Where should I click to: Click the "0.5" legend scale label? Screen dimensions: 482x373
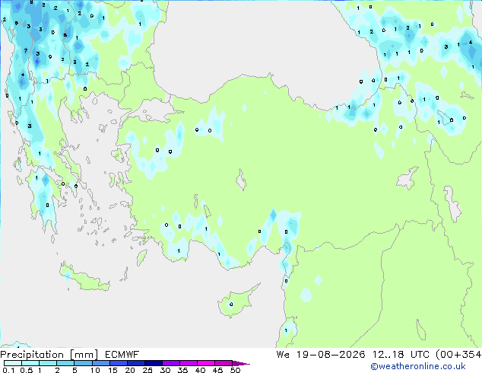[x=27, y=370]
